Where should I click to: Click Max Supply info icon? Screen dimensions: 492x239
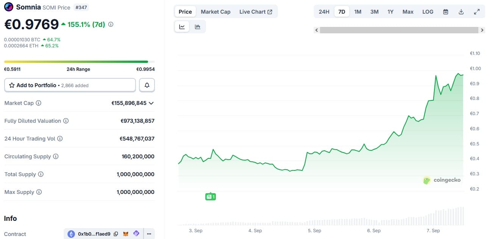[39, 192]
